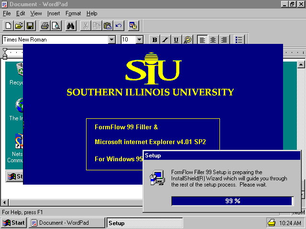Pick a text color with the palette icon
The width and height of the screenshot is (306, 229).
point(187,40)
